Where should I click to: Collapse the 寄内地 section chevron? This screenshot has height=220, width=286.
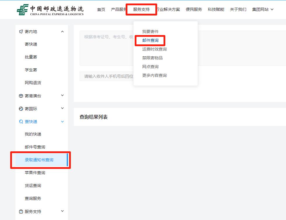click(x=62, y=32)
